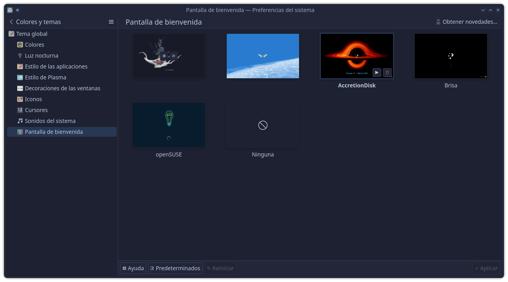Open Ayuda help button
The width and height of the screenshot is (508, 282).
[x=133, y=268]
